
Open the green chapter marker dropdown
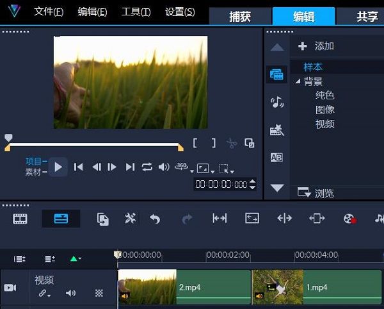point(76,259)
